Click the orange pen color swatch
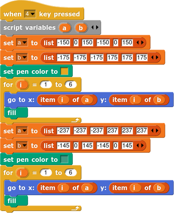This screenshot has width=174, height=213. click(64, 71)
